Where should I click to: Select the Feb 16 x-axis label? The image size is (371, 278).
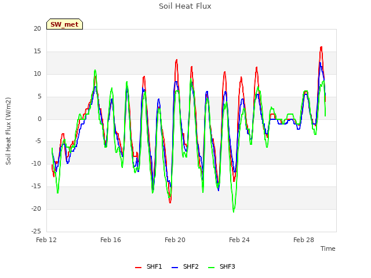point(111,240)
